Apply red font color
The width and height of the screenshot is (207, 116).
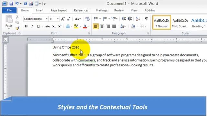point(85,26)
